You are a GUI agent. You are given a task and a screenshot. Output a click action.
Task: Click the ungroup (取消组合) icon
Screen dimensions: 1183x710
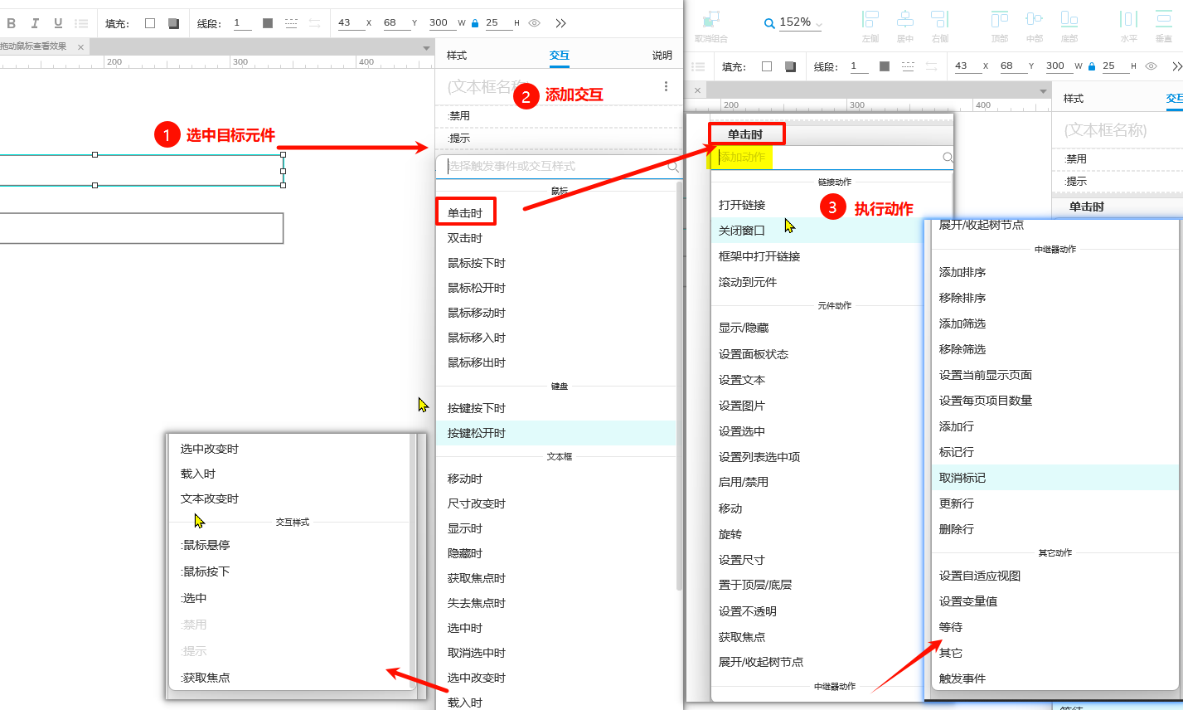pyautogui.click(x=711, y=19)
